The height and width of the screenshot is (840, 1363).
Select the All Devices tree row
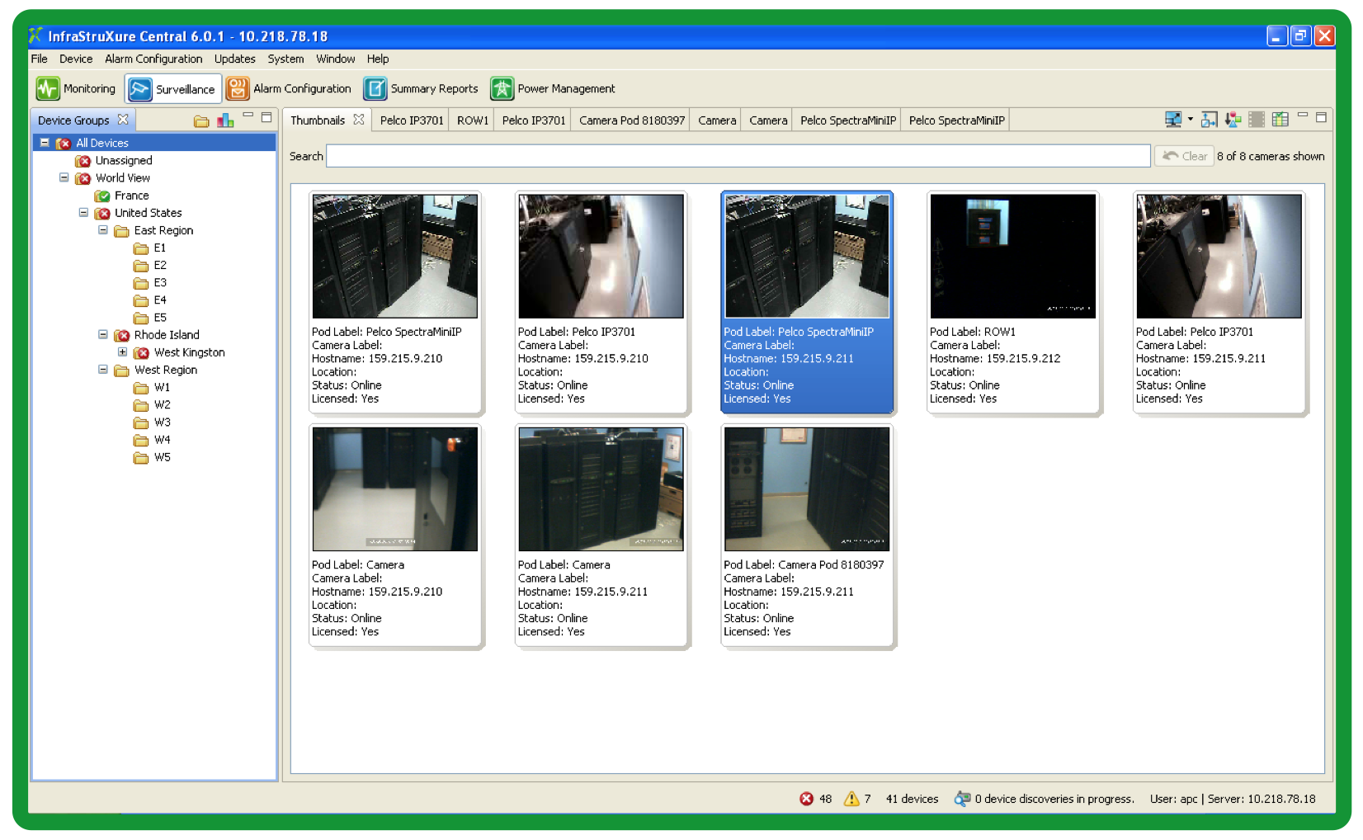tap(153, 143)
